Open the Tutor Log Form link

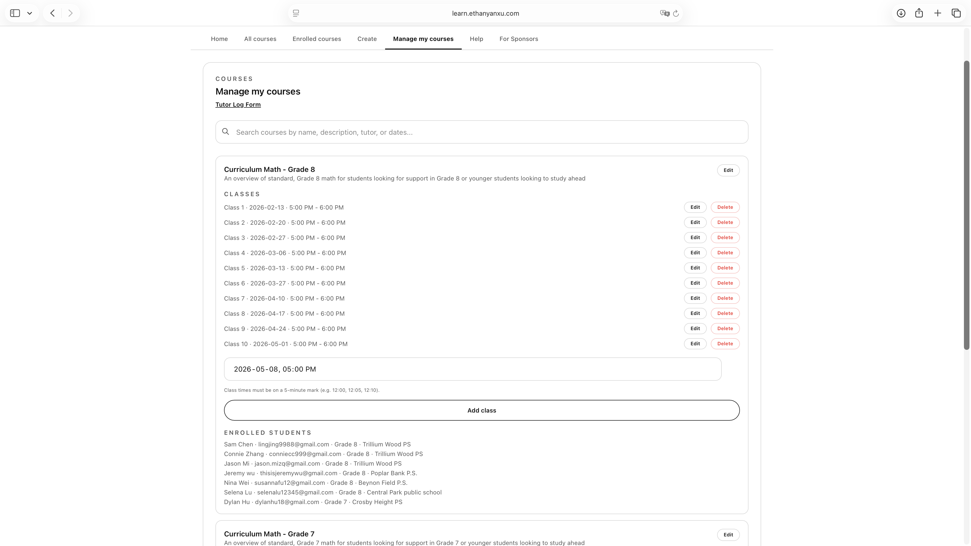click(x=238, y=104)
